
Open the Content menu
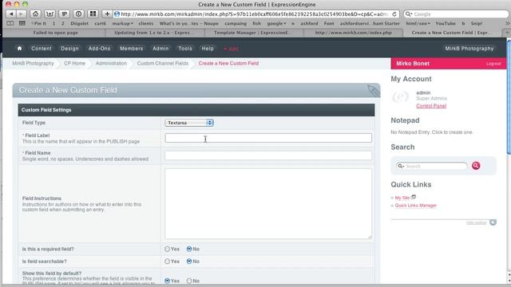click(x=42, y=48)
